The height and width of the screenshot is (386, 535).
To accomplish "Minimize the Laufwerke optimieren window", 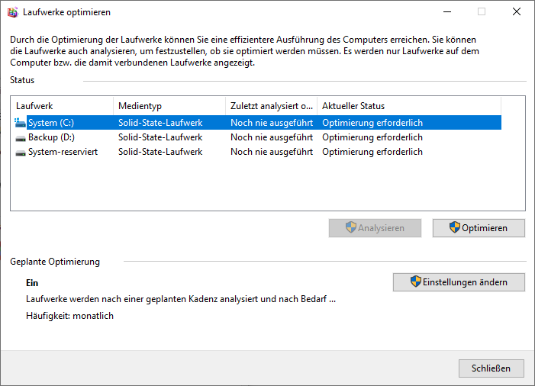I will [x=447, y=12].
